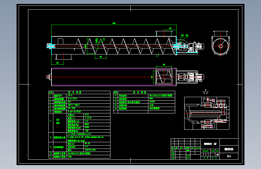This screenshot has width=261, height=169.
Task: Select the 'SC-4' drawing number in title block
Action: coord(229,156)
